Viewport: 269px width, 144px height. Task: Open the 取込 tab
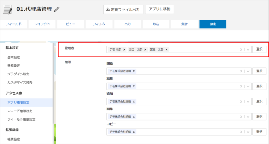point(156,24)
